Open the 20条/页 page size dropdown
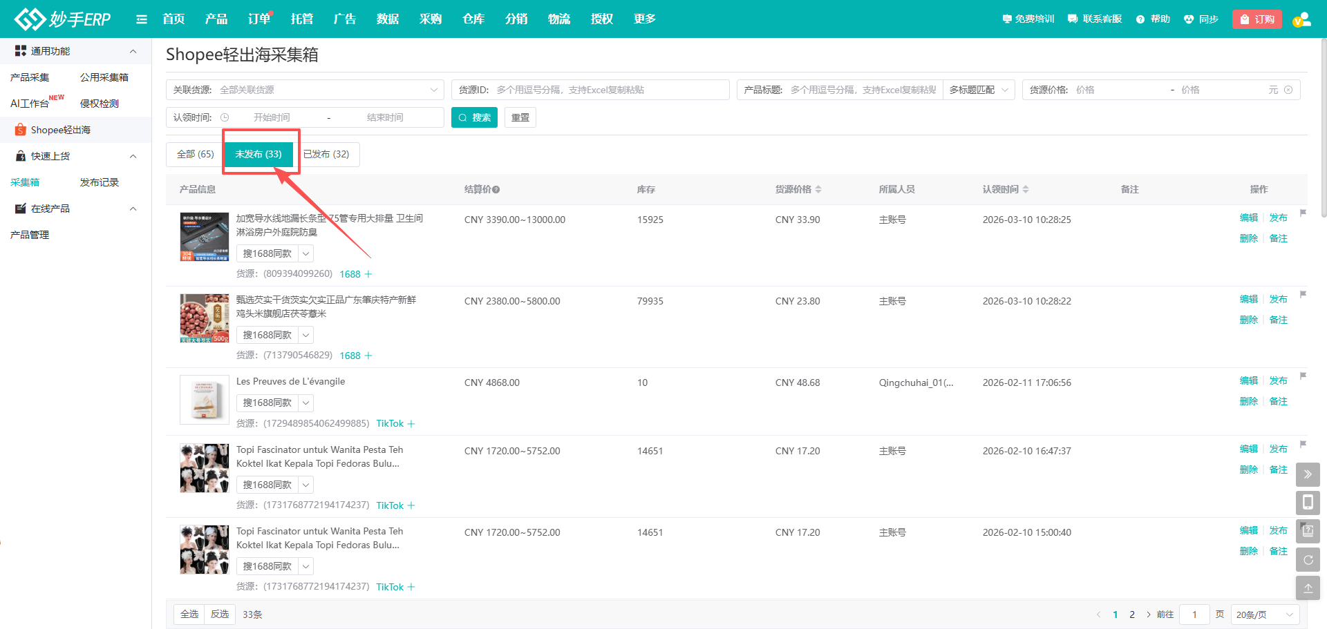1327x629 pixels. pos(1264,615)
